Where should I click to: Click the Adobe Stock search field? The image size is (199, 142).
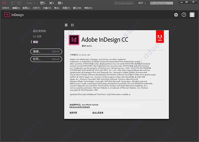pyautogui.click(x=162, y=3)
